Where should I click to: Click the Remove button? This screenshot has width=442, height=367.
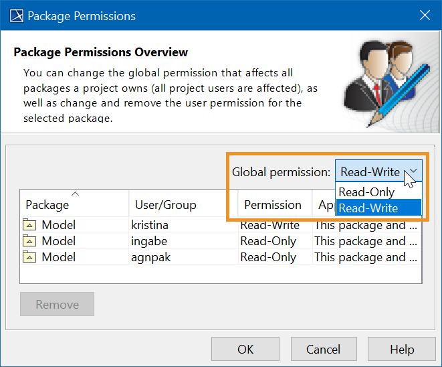[x=57, y=304]
